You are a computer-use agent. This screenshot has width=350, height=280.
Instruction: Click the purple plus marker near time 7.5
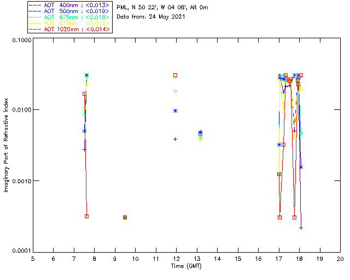pyautogui.click(x=84, y=150)
